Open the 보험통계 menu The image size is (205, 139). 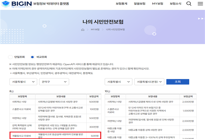tap(121, 4)
